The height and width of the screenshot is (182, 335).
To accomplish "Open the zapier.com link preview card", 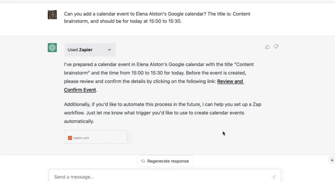I will point(96,137).
